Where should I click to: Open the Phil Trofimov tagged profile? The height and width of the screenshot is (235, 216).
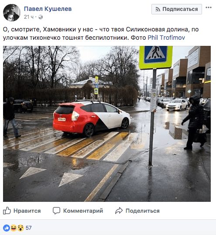point(166,38)
